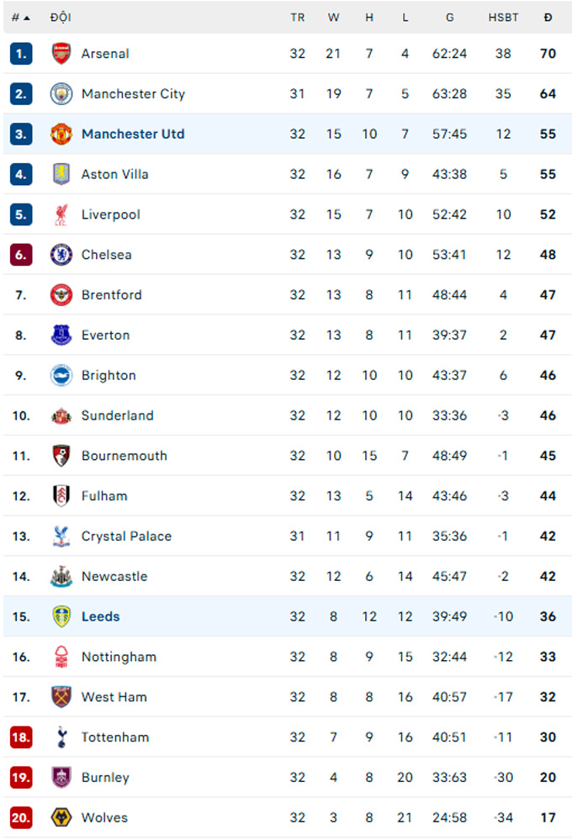Screen dimensions: 572x840
Task: Sort standings by Đ points column header
Action: [548, 18]
